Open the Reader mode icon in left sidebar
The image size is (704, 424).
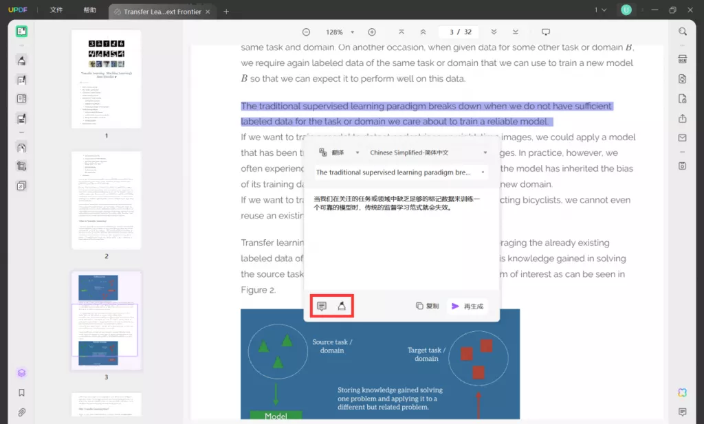(21, 32)
